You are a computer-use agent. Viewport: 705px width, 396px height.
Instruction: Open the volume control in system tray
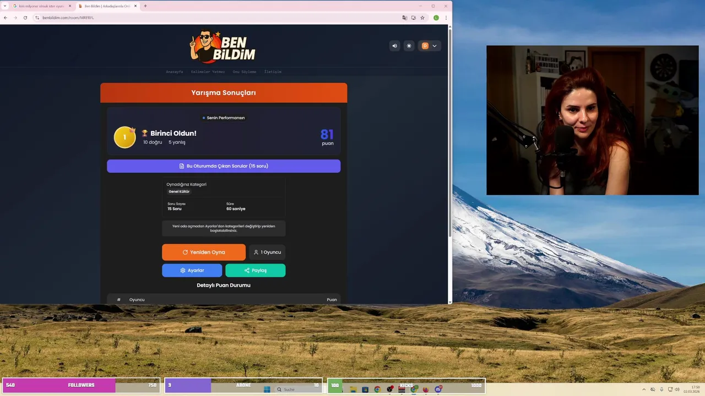677,389
